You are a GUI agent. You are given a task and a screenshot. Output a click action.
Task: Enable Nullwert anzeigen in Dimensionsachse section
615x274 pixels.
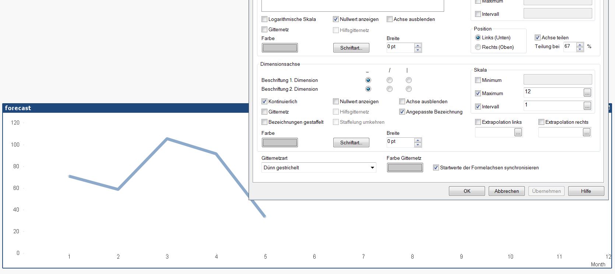(336, 101)
